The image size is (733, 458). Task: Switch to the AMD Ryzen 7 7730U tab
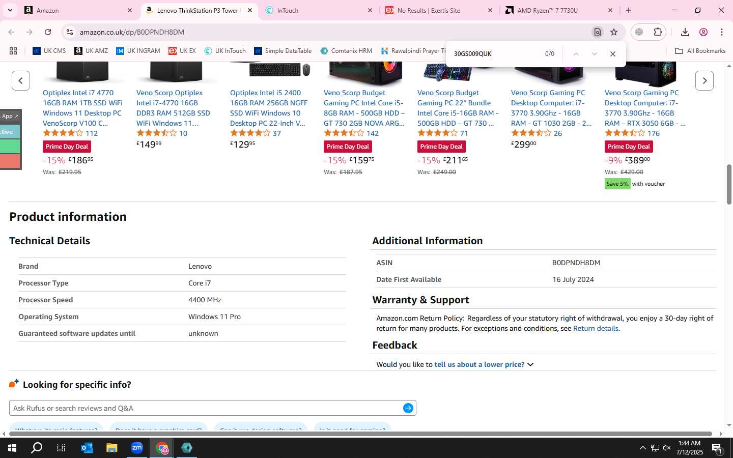pyautogui.click(x=559, y=10)
